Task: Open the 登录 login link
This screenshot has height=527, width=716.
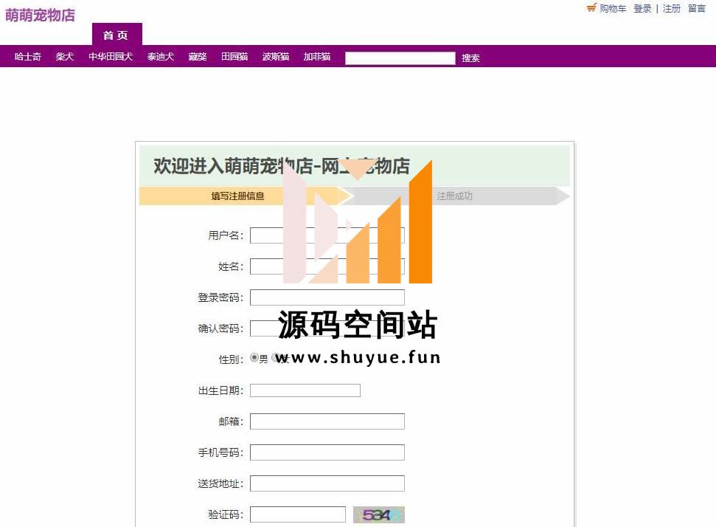Action: coord(642,9)
